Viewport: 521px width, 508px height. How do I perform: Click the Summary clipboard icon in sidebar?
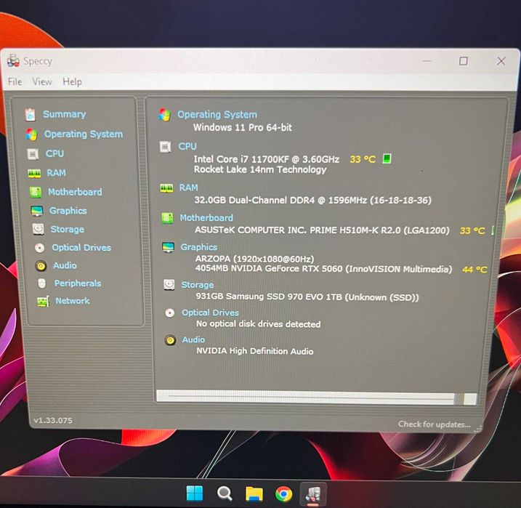[x=31, y=114]
